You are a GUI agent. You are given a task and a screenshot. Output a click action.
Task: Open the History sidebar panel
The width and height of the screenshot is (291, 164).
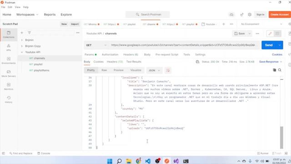tap(9, 100)
